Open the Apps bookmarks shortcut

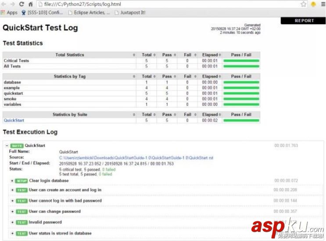click(x=9, y=13)
